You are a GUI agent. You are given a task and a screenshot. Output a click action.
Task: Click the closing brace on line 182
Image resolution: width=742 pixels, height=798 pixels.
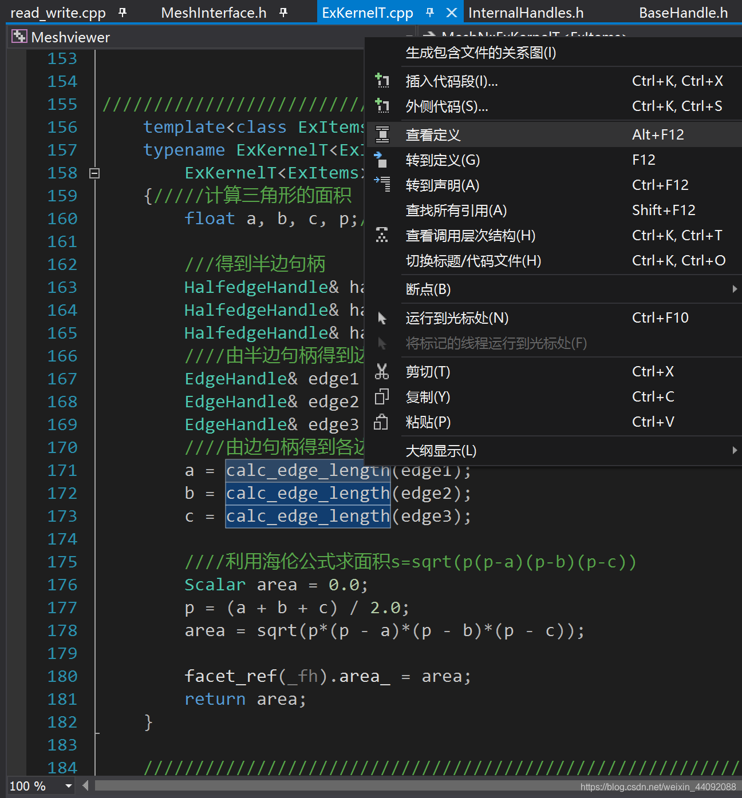click(148, 722)
